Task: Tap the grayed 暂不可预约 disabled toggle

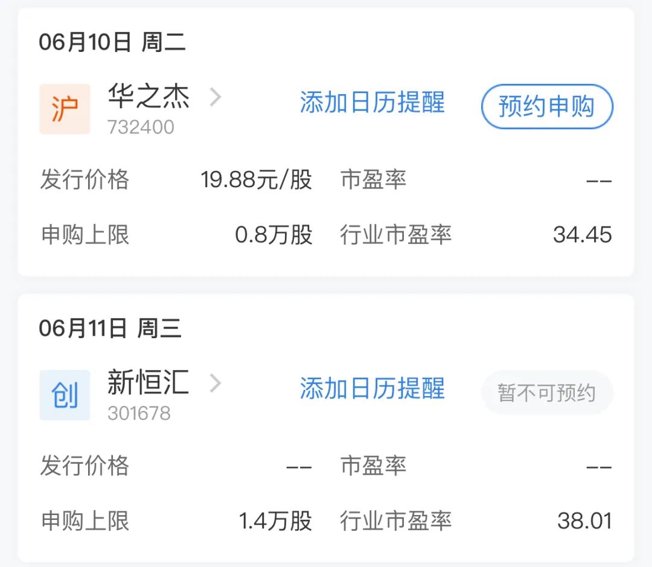Action: click(546, 392)
